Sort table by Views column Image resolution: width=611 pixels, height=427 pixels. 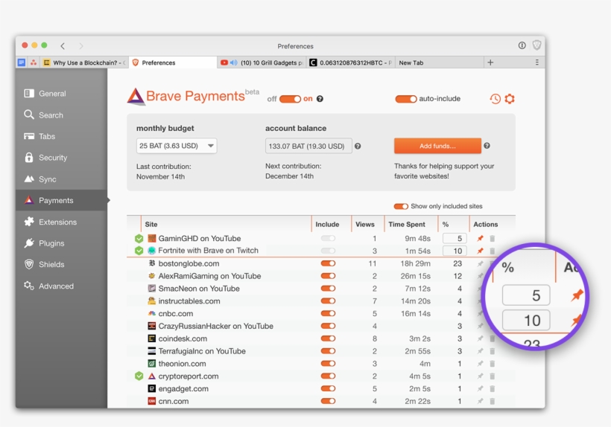tap(367, 225)
